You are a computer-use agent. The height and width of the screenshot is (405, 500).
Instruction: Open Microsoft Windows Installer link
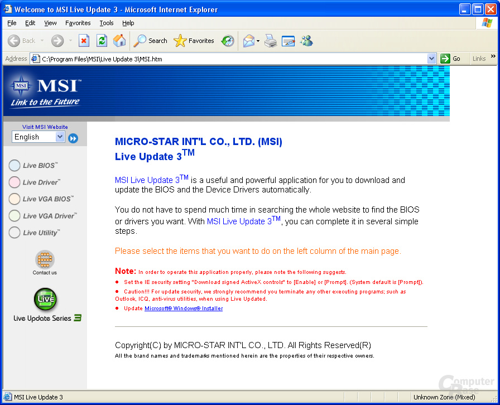(184, 308)
